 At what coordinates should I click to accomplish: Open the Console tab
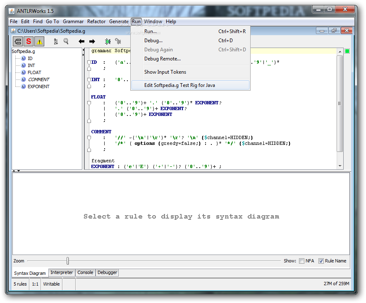pyautogui.click(x=85, y=272)
